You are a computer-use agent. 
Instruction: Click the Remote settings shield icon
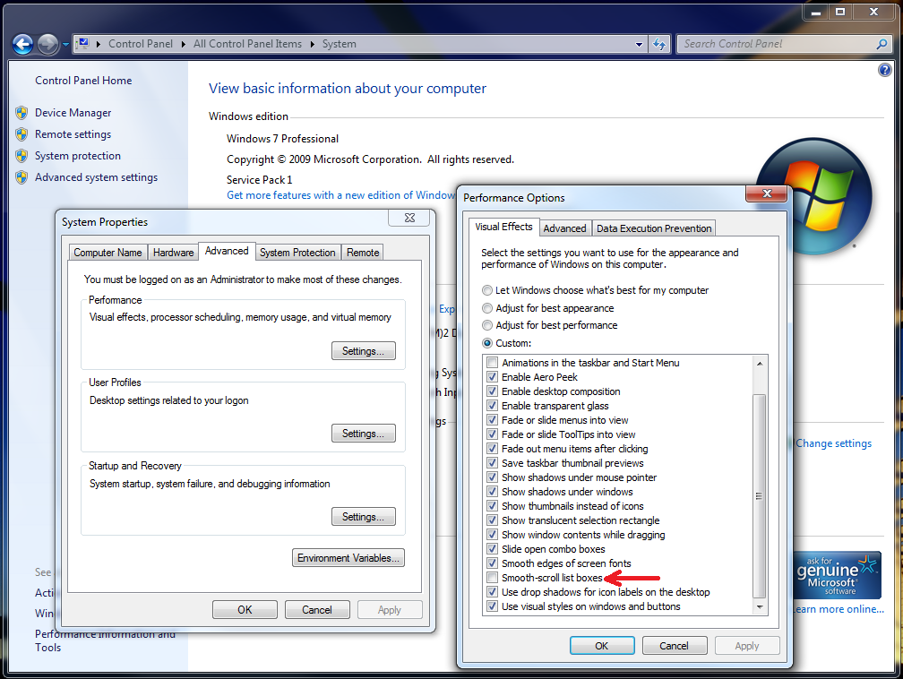pyautogui.click(x=21, y=134)
